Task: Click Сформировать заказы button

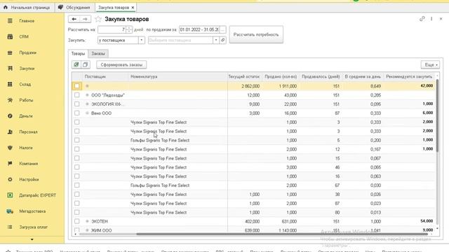Action: pos(121,65)
